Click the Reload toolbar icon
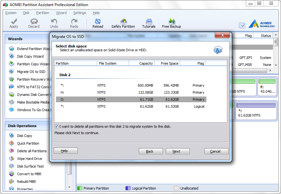This screenshot has height=194, width=281. (98, 21)
